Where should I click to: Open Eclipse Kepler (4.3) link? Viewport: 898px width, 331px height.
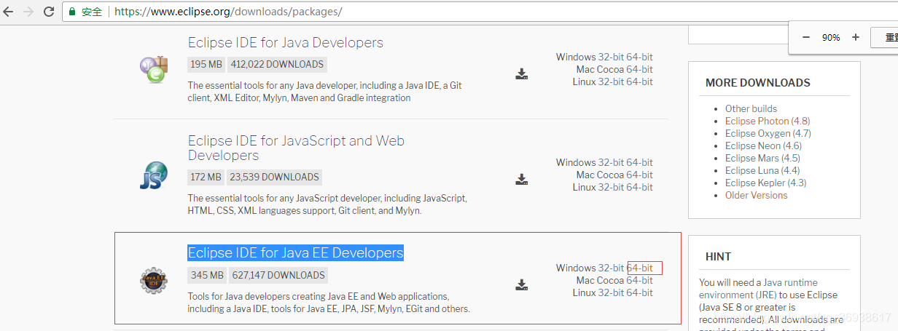point(765,183)
